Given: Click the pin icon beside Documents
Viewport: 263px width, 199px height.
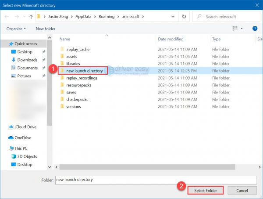Looking at the screenshot, I should [x=43, y=68].
